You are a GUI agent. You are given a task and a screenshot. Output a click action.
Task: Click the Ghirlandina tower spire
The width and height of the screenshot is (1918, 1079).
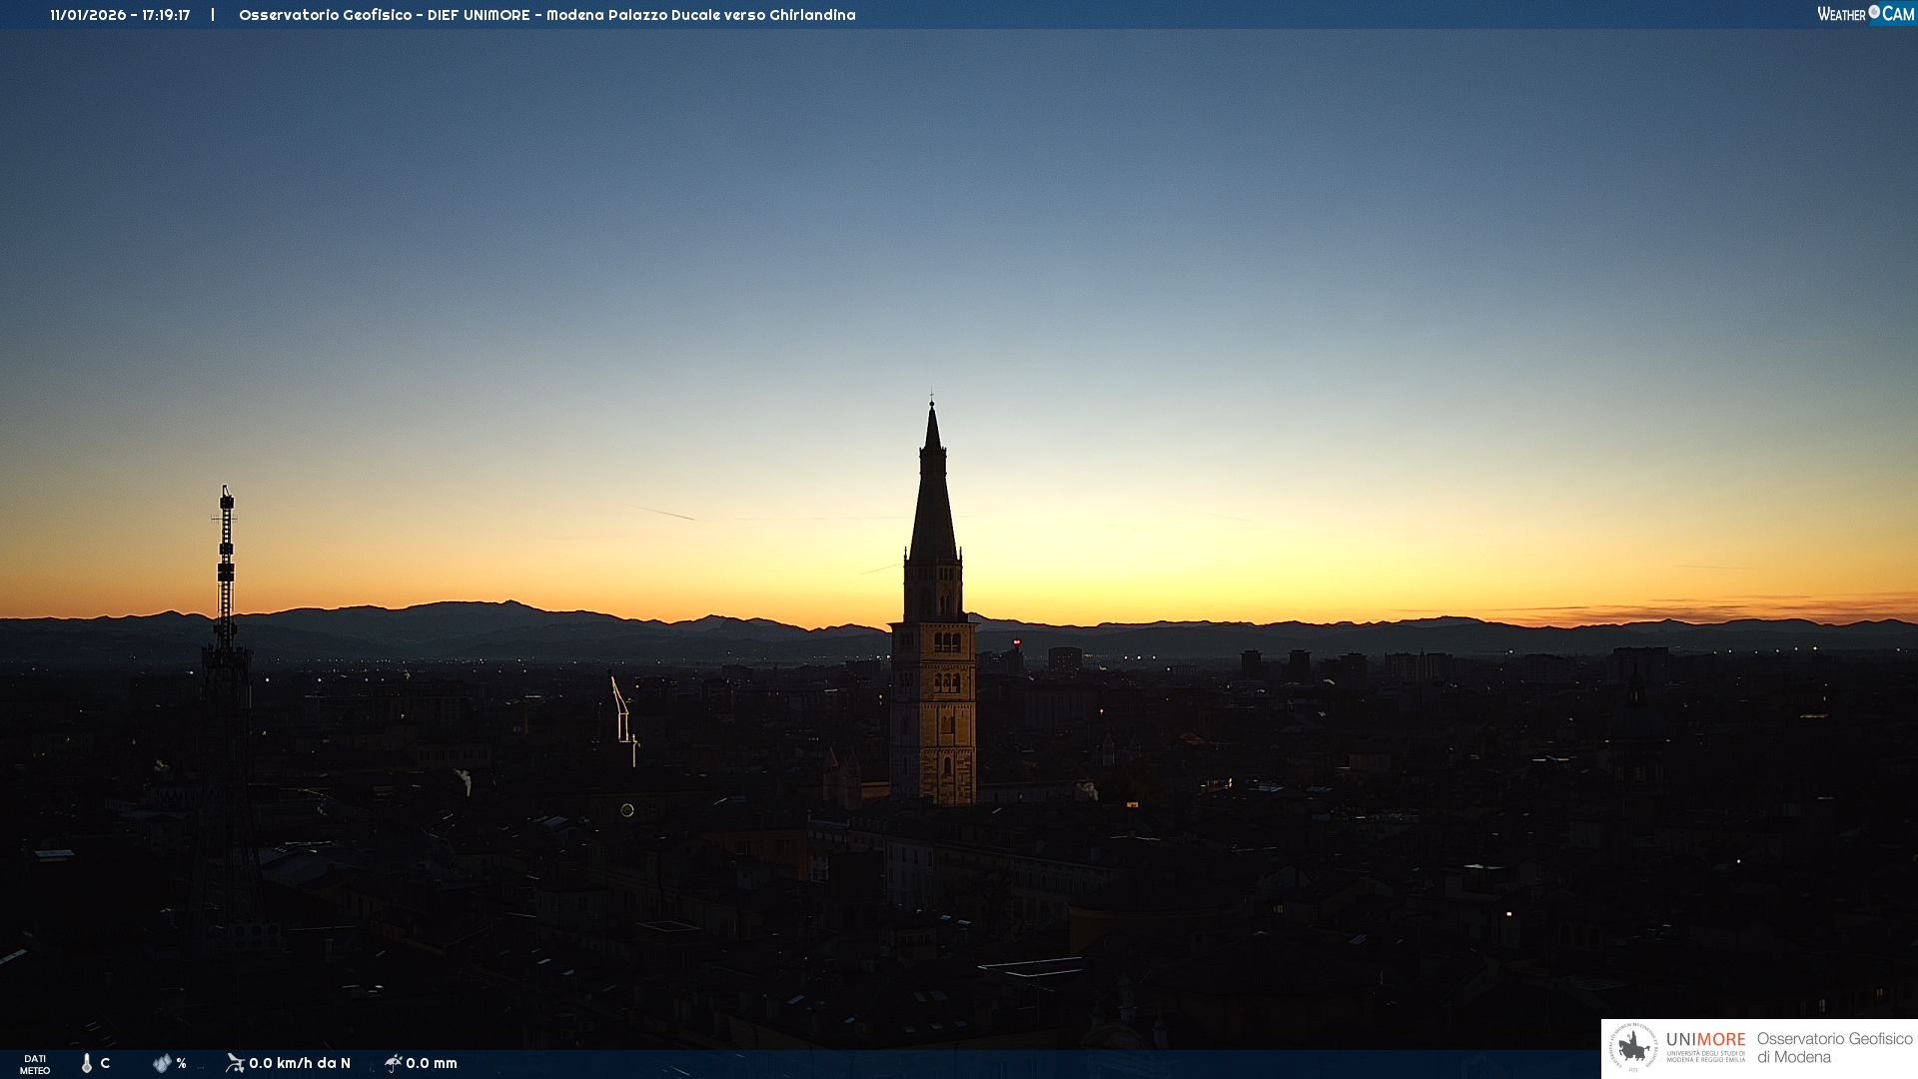(x=933, y=490)
